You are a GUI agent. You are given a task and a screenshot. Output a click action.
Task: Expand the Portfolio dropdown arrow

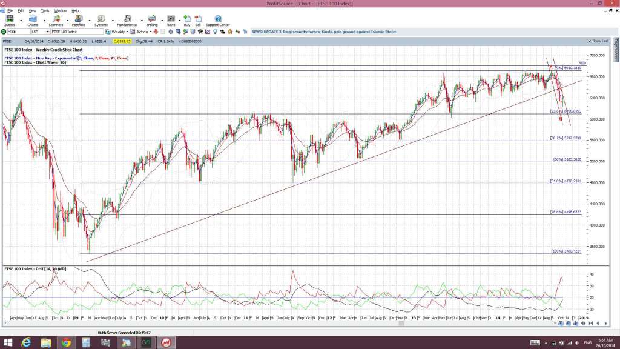pyautogui.click(x=90, y=21)
